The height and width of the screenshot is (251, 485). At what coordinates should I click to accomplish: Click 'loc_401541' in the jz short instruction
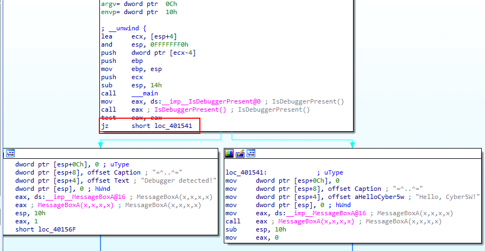click(173, 126)
